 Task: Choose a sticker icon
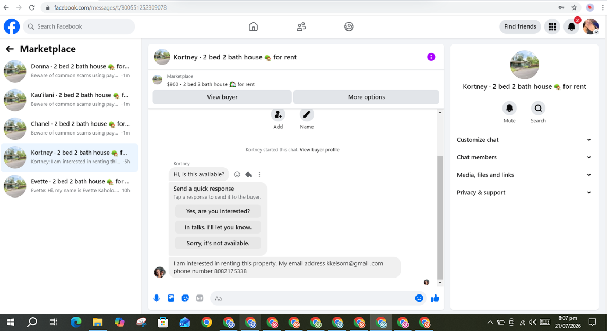[x=185, y=298]
